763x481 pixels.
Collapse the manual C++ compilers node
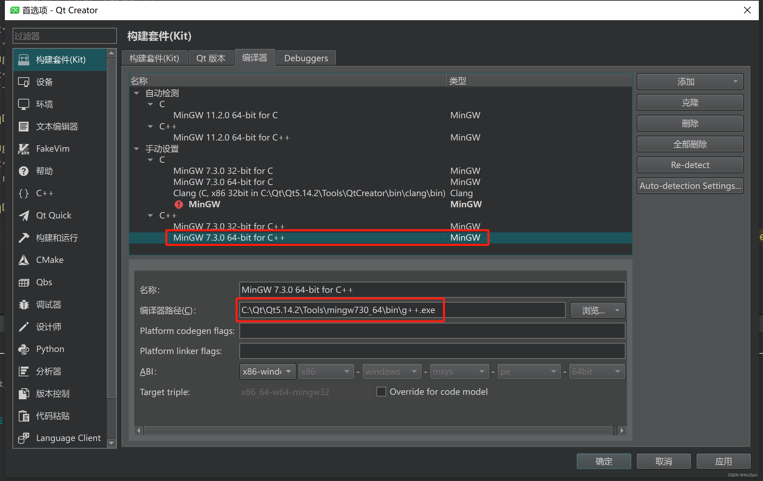(150, 216)
